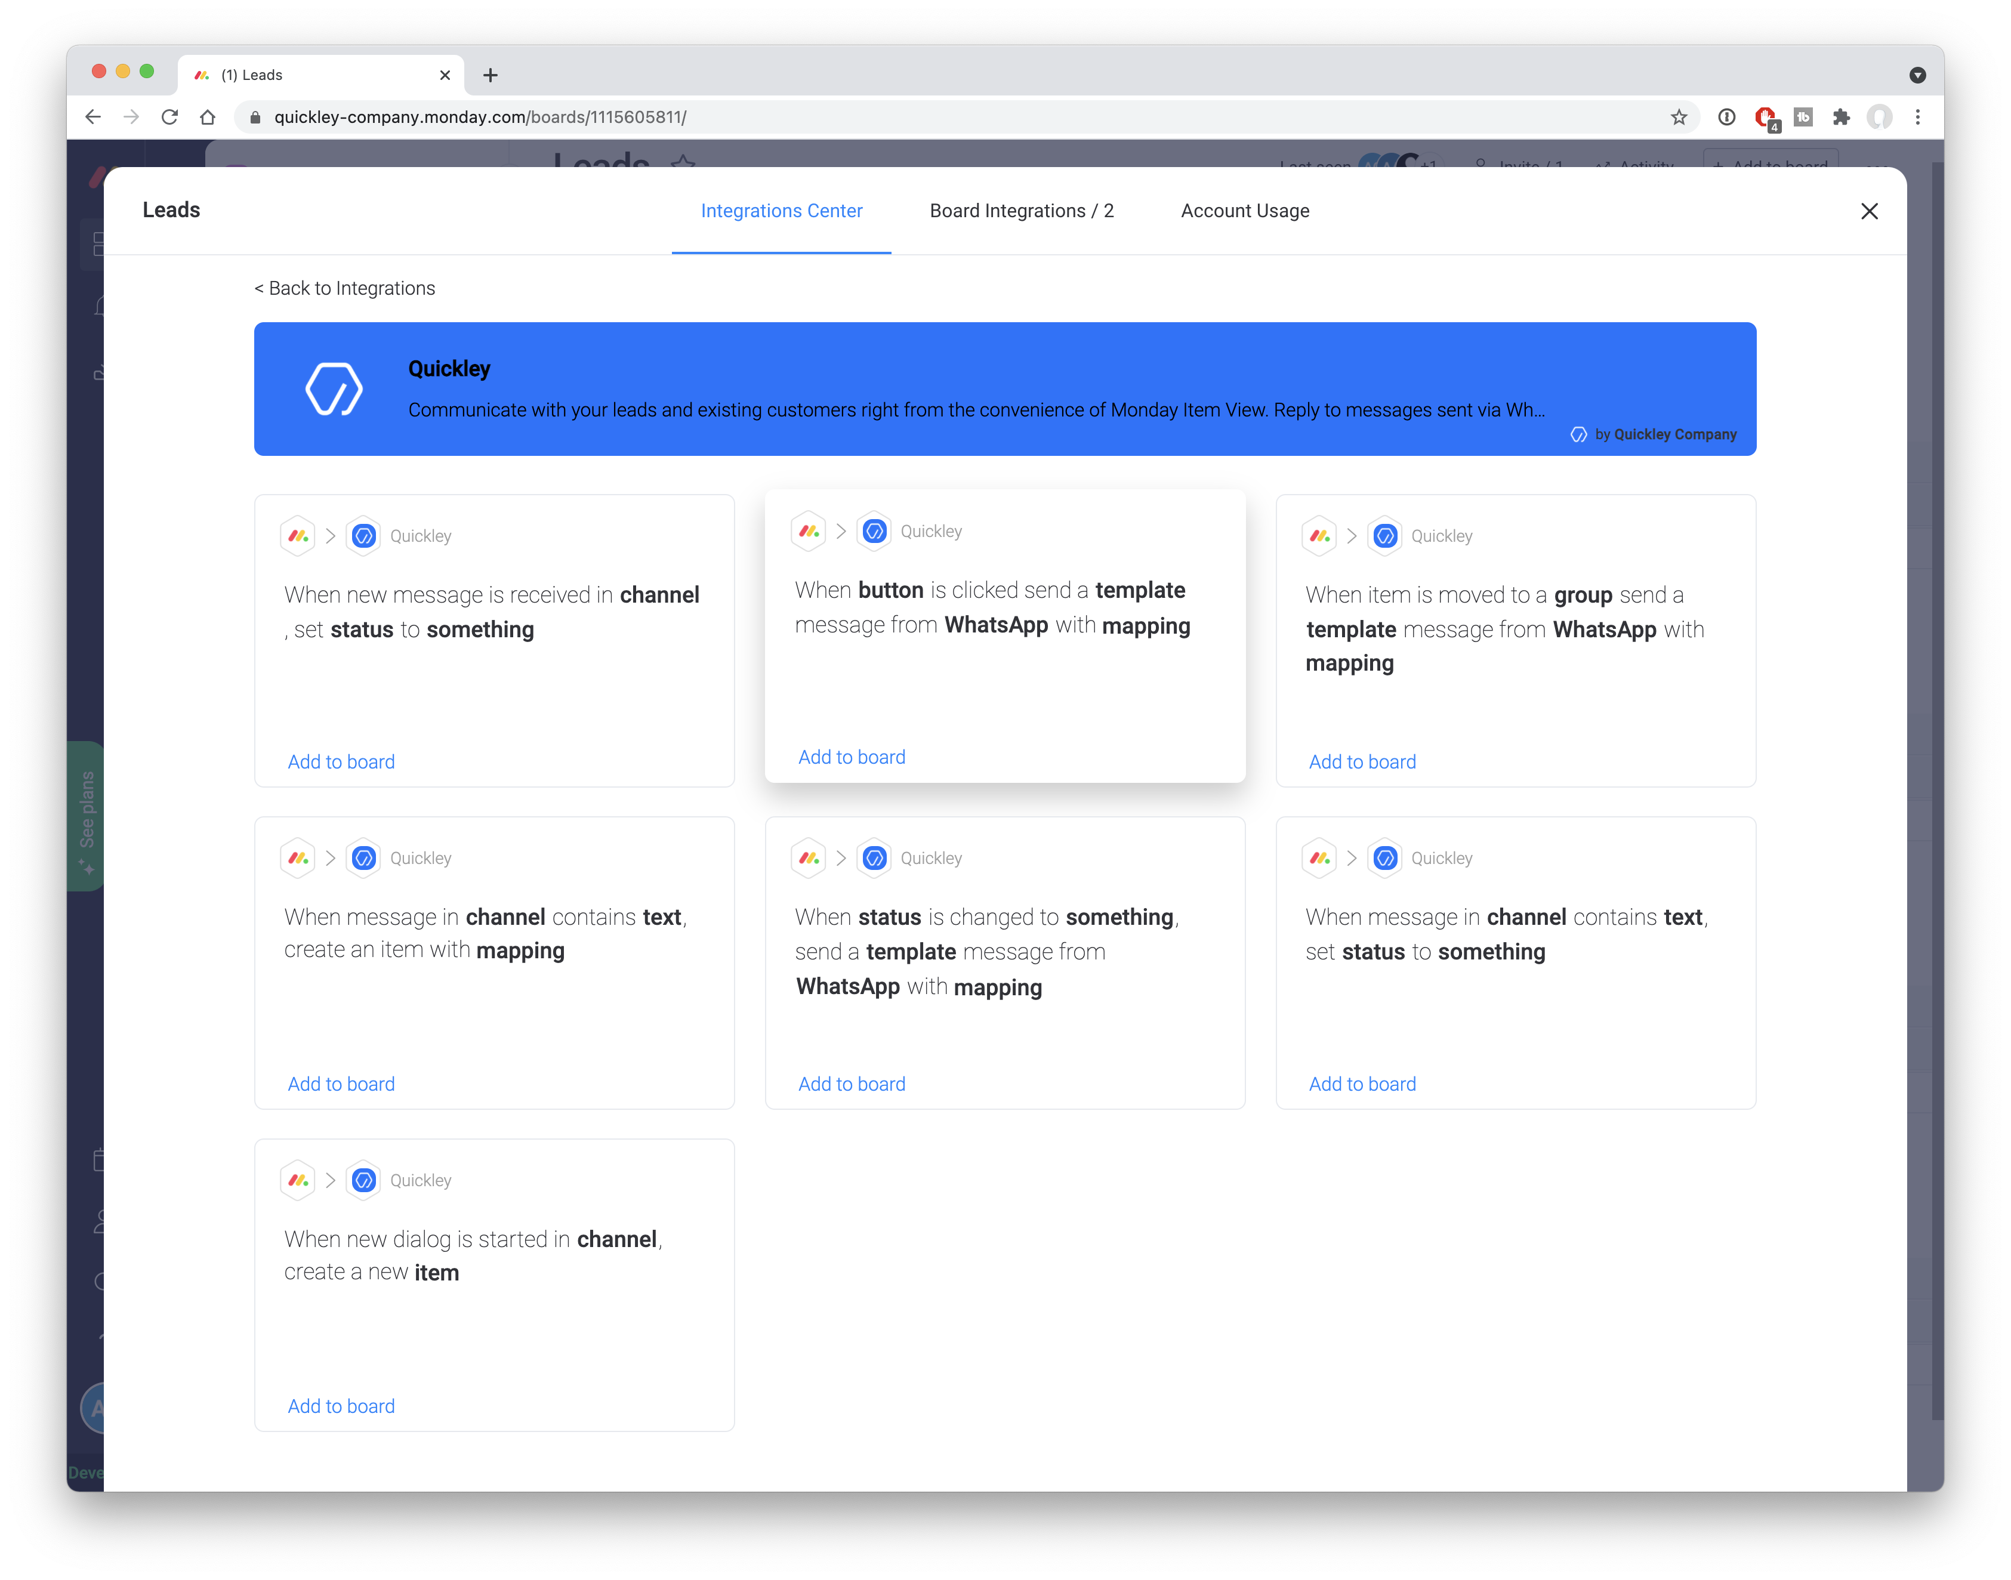Switch to Board Integrations / 2 tab

pos(1021,211)
